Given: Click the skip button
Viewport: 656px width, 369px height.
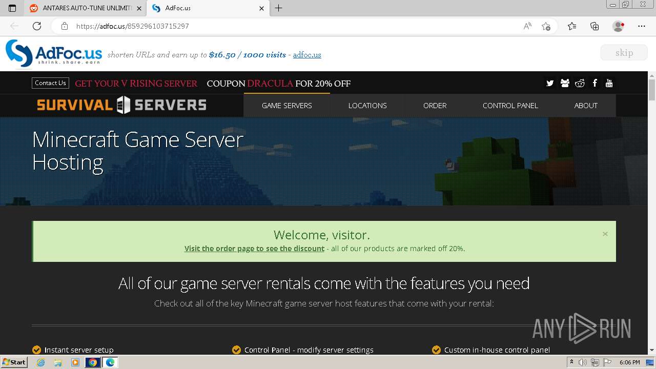Looking at the screenshot, I should (624, 52).
